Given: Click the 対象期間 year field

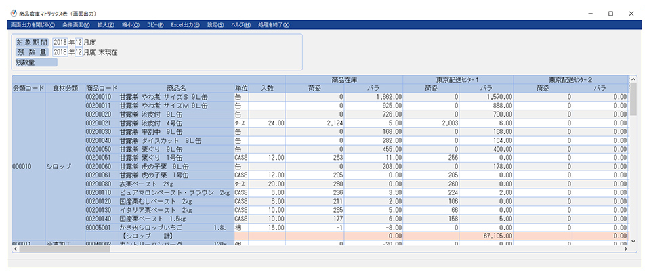Looking at the screenshot, I should (60, 42).
